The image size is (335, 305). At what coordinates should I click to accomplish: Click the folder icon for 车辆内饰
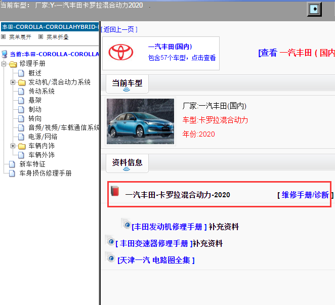tap(22, 146)
